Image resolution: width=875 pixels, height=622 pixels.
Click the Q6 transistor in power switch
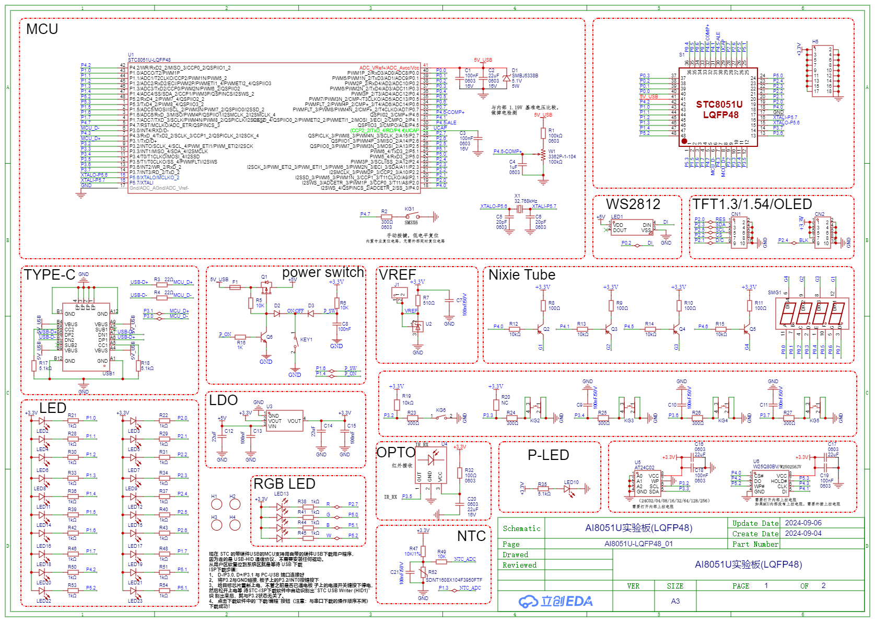pos(264,338)
